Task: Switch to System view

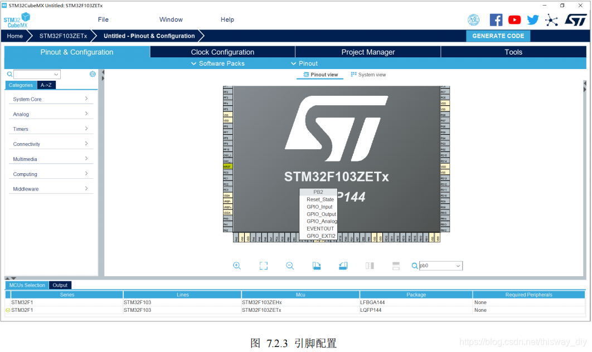Action: 368,75
